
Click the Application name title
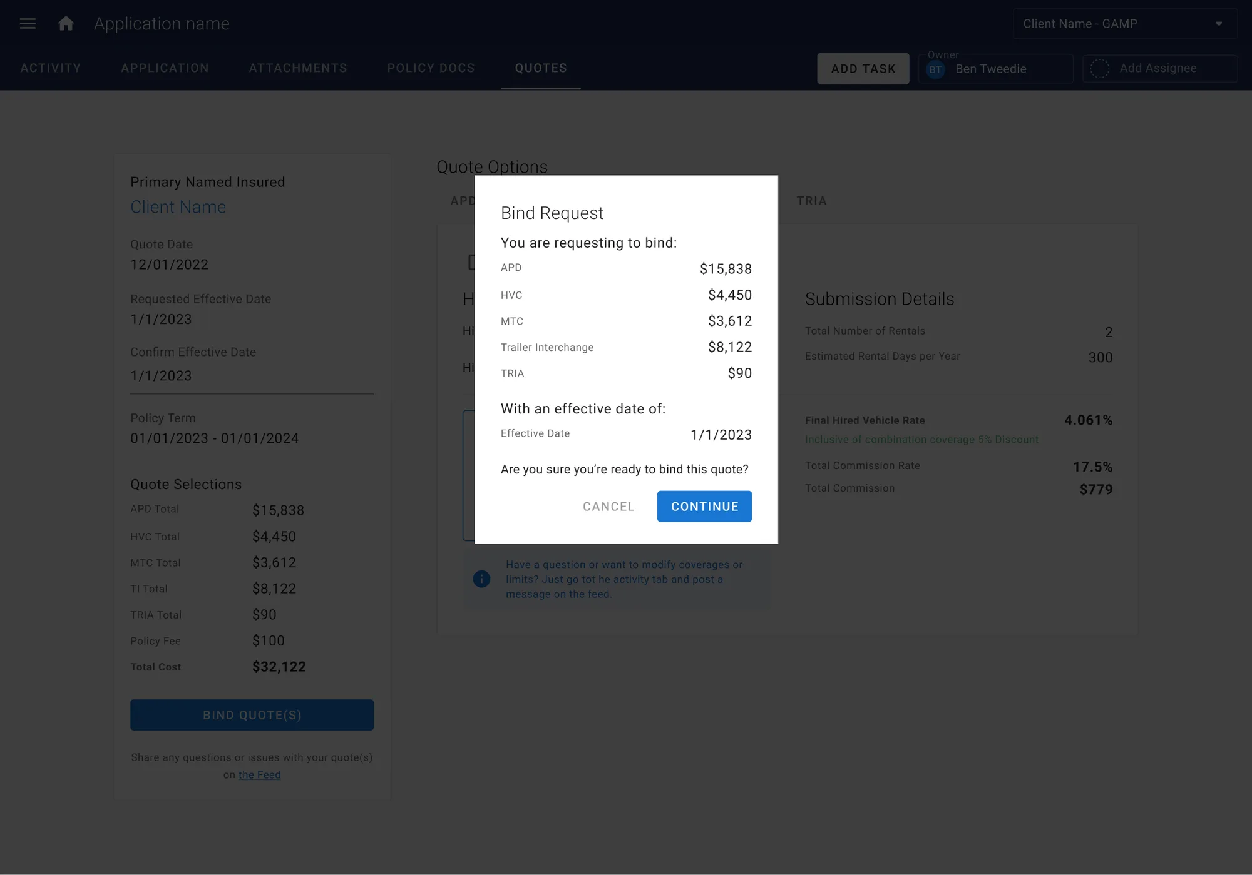point(162,24)
